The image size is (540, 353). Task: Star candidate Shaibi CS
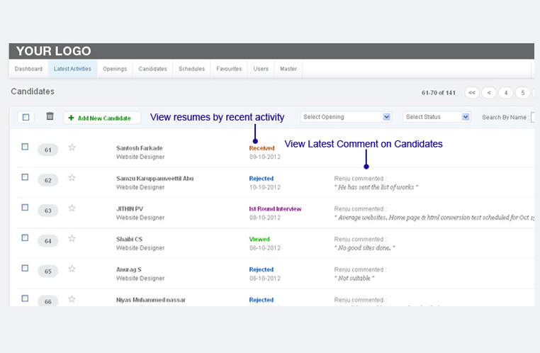click(x=72, y=240)
